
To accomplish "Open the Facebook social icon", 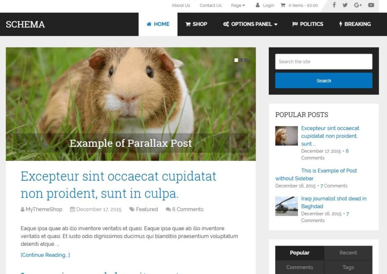I will (334, 5).
